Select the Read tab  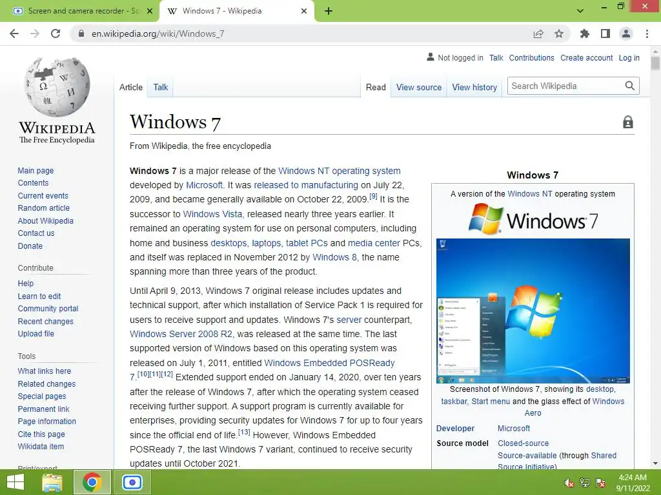click(x=376, y=87)
